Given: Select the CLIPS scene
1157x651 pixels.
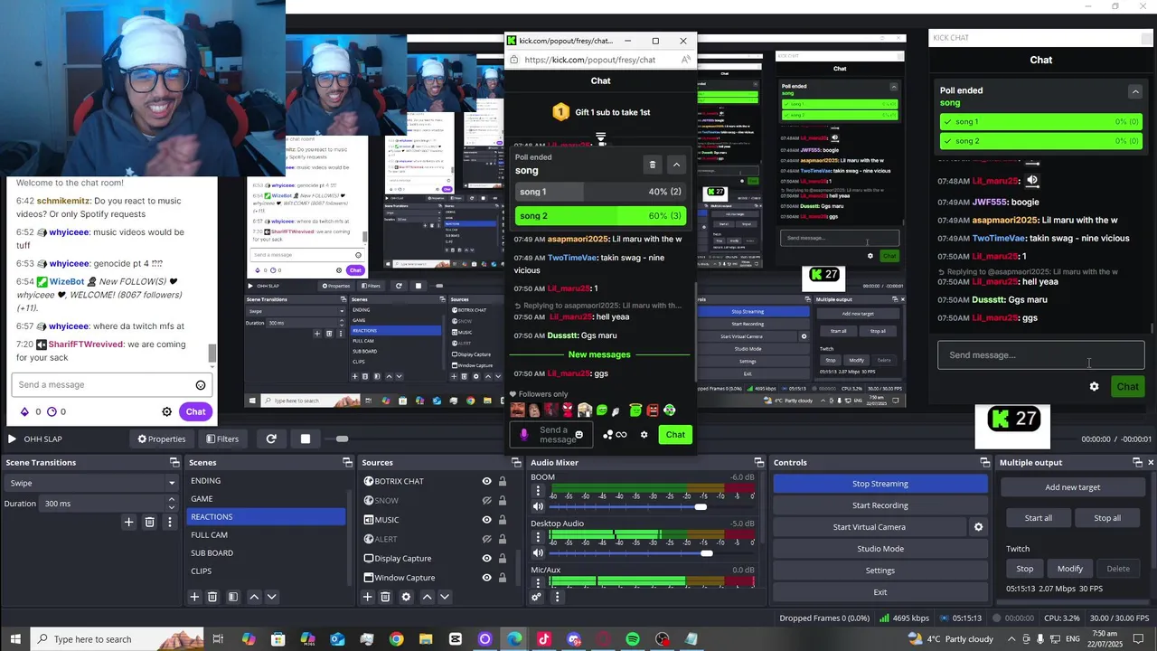Looking at the screenshot, I should 266,571.
